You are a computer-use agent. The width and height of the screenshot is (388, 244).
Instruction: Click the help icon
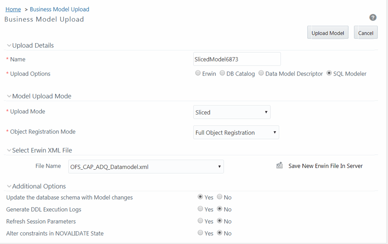pyautogui.click(x=373, y=17)
